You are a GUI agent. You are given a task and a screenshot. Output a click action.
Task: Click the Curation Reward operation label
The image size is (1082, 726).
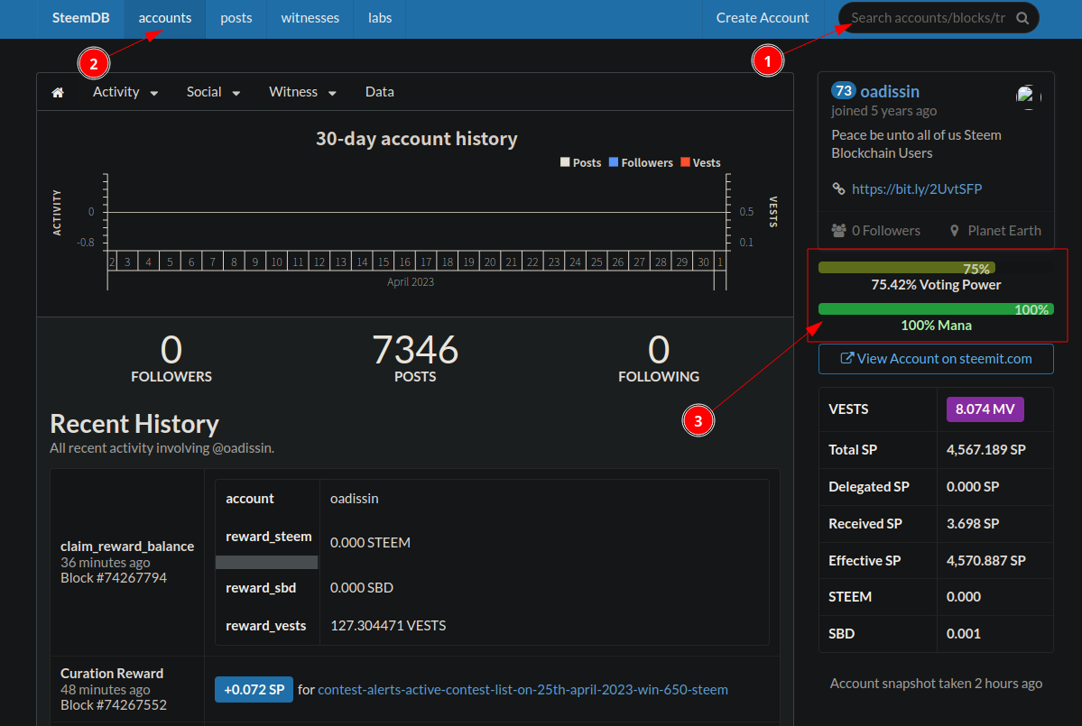(112, 673)
